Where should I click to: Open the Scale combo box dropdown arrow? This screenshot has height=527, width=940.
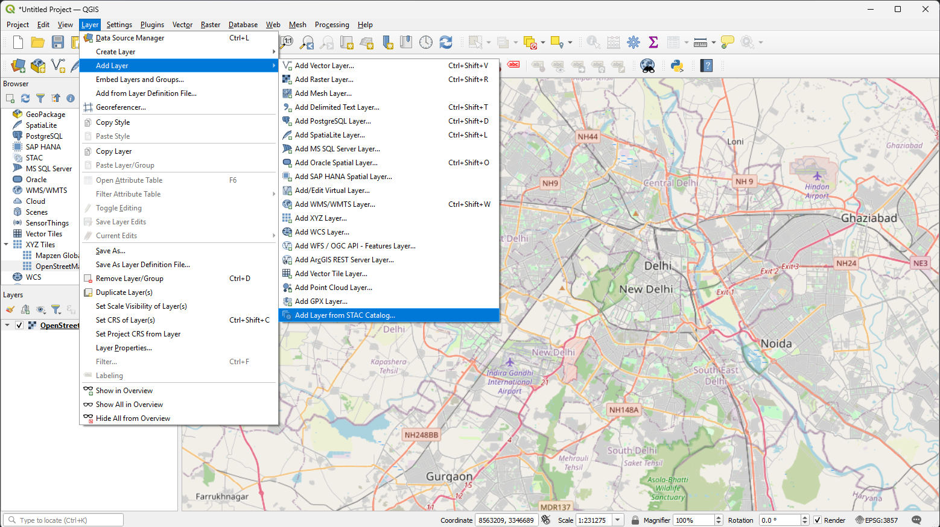point(618,520)
